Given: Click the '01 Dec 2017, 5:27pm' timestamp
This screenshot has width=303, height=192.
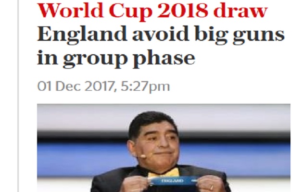Looking at the screenshot, I should coord(103,86).
